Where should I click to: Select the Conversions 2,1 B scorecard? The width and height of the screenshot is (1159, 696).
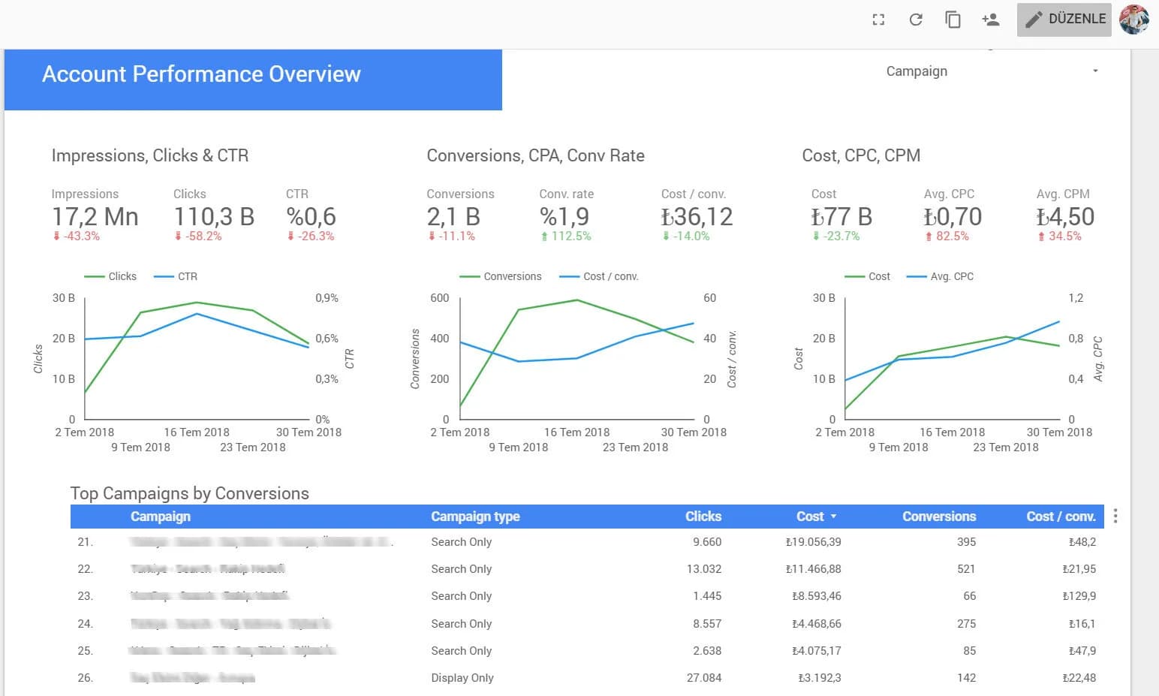pos(460,215)
